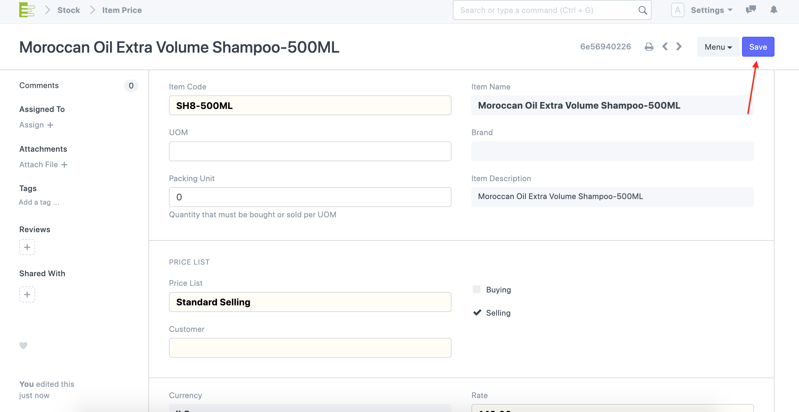This screenshot has height=412, width=799.
Task: Click the Customer field
Action: [310, 348]
